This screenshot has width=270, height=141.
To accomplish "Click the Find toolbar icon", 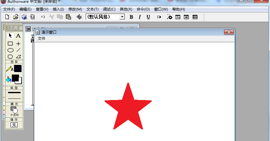I will [x=79, y=17].
